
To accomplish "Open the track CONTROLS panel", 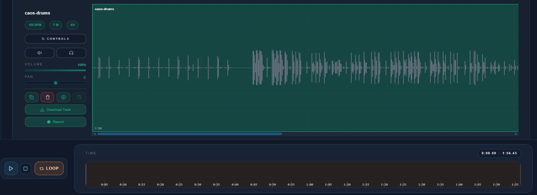I will (x=56, y=39).
